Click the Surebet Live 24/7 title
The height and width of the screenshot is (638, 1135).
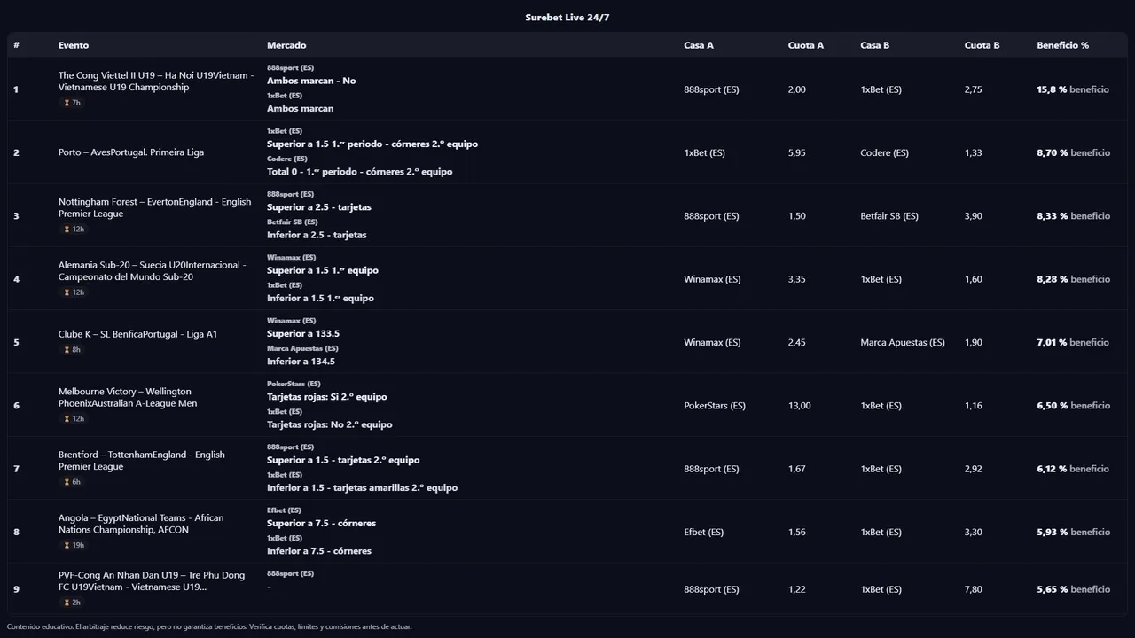[567, 18]
